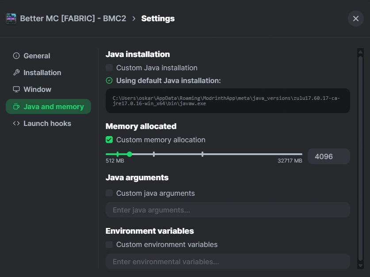
Task: Click the 32717 MB maximum label
Action: click(x=290, y=161)
